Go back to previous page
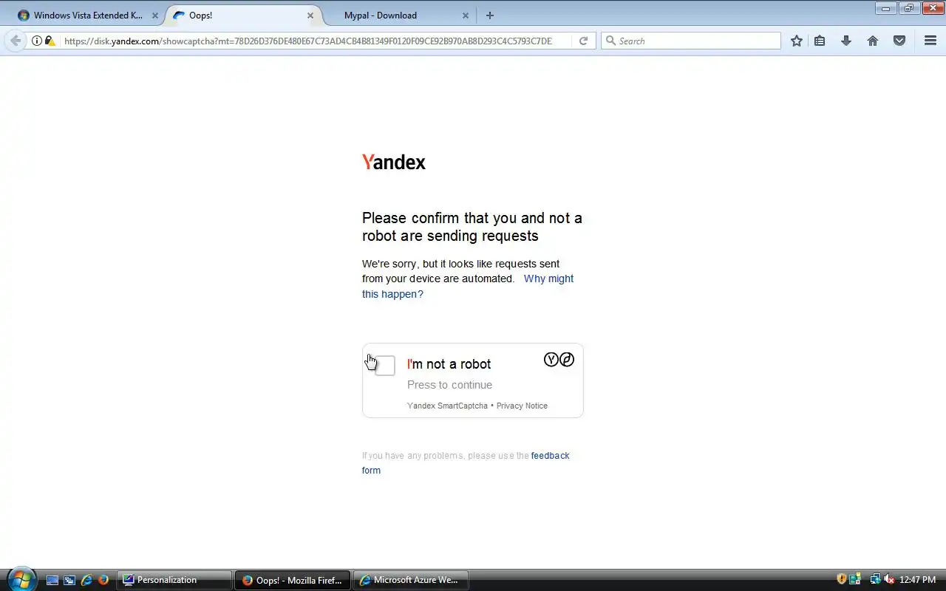Screen dimensions: 946x591 [16, 41]
